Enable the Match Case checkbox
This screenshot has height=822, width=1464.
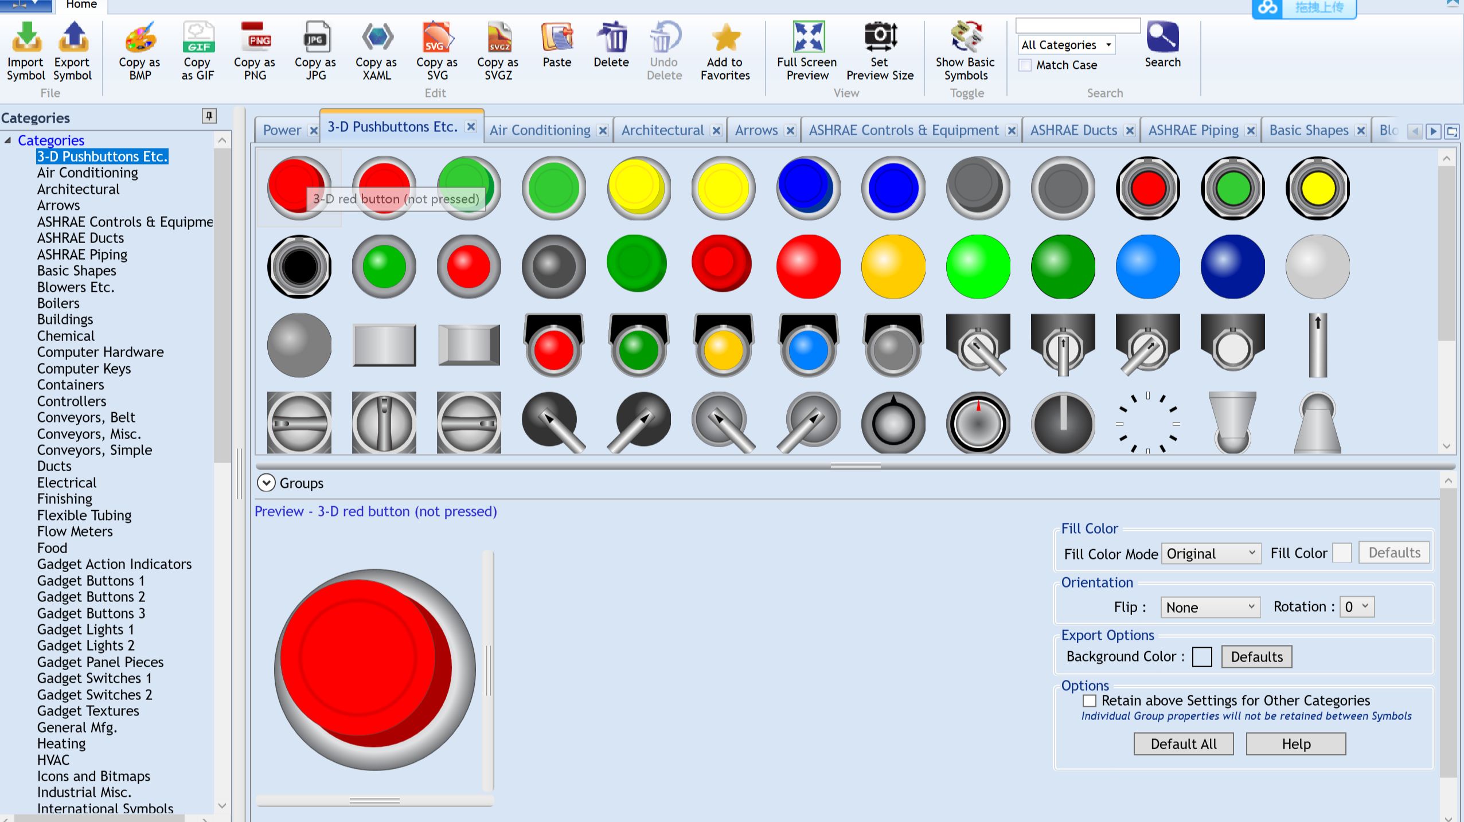1024,65
